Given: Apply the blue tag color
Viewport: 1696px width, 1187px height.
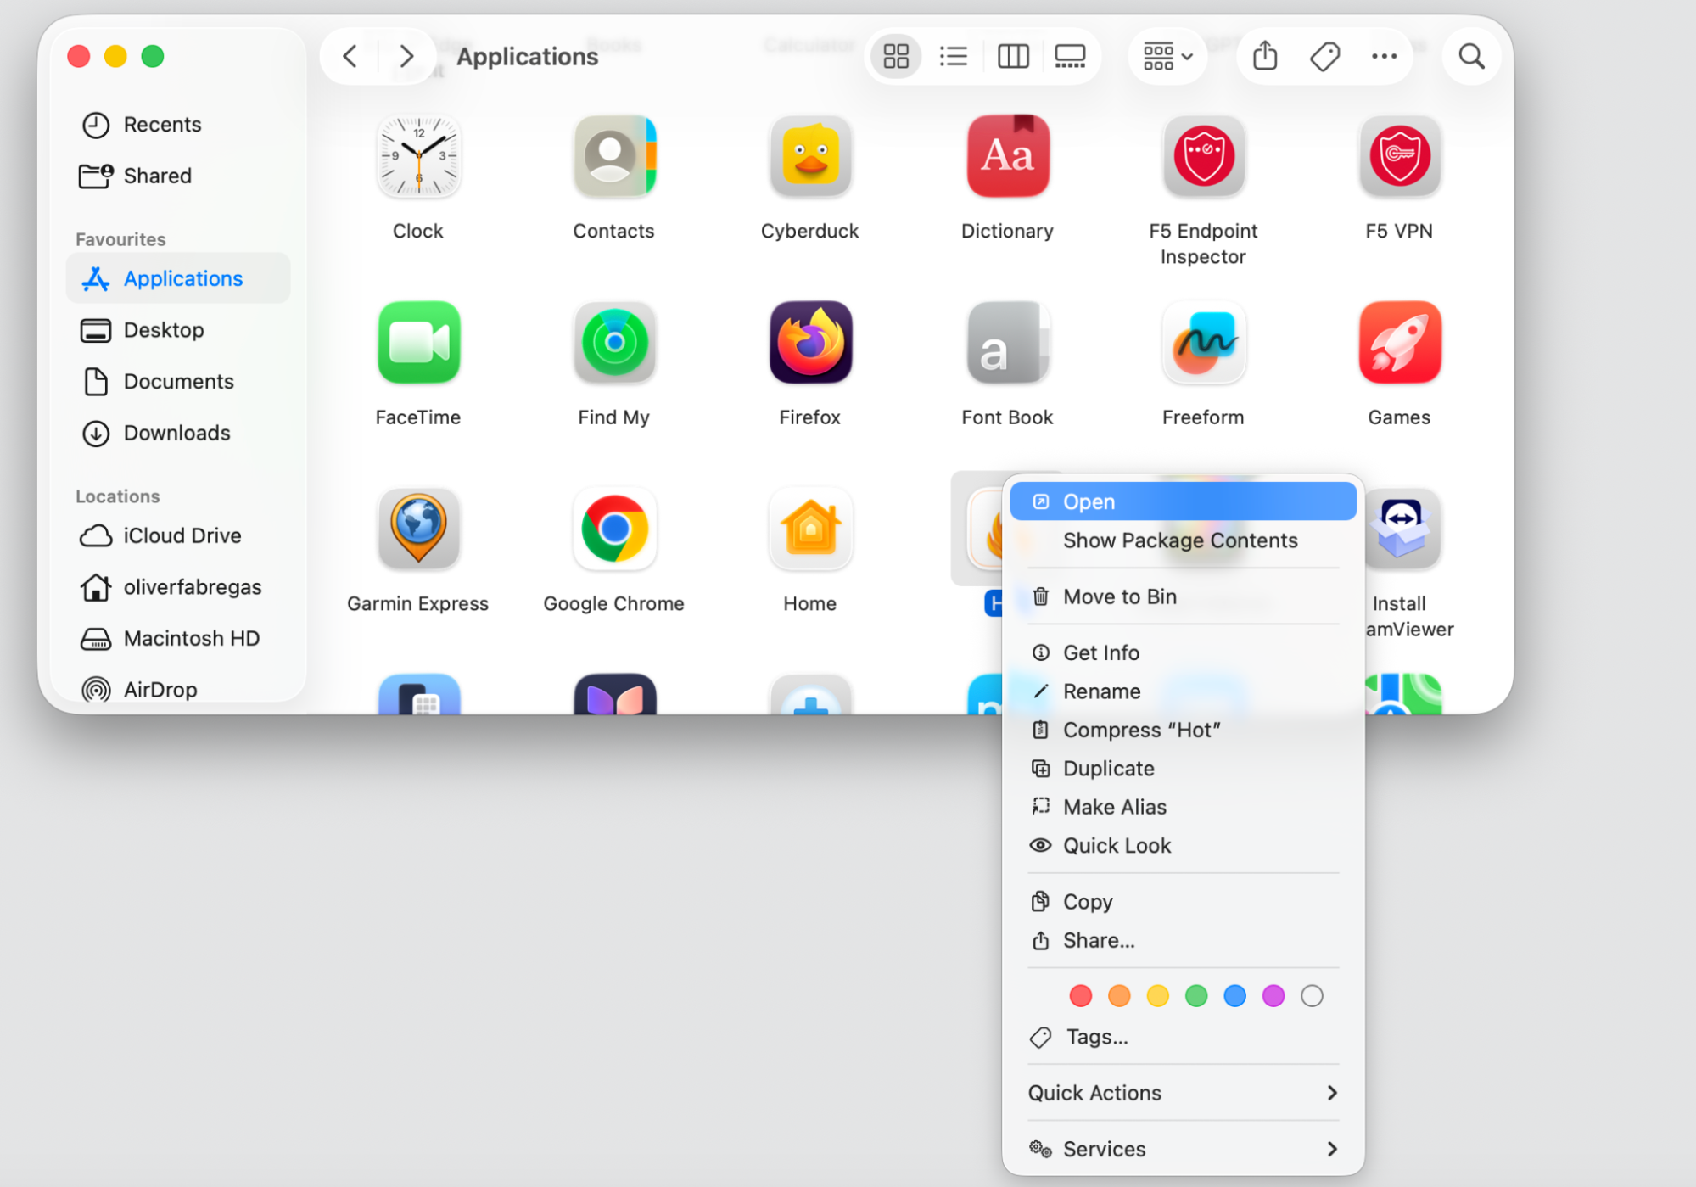Looking at the screenshot, I should (1234, 996).
